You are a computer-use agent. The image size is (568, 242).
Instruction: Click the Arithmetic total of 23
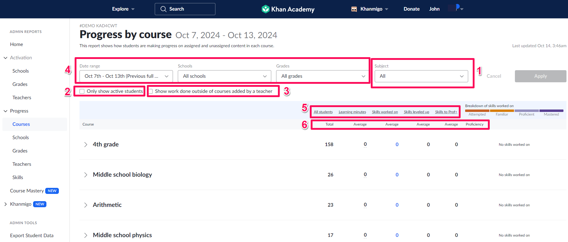pyautogui.click(x=330, y=205)
